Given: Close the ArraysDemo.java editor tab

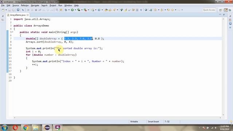Looking at the screenshot, I should click(28, 15).
